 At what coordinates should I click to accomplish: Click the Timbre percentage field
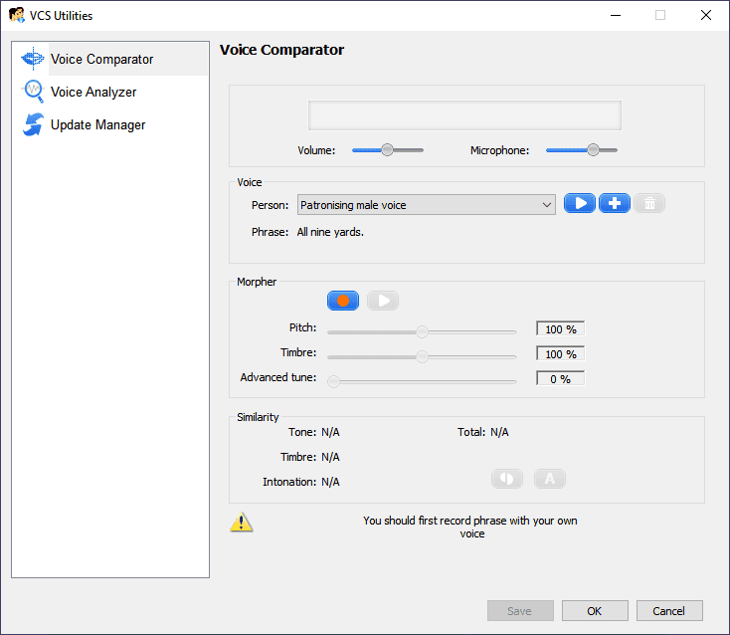(x=561, y=354)
